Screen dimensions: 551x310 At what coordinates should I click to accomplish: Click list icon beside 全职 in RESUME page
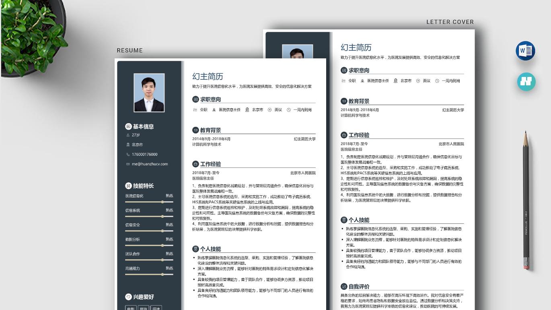point(195,110)
